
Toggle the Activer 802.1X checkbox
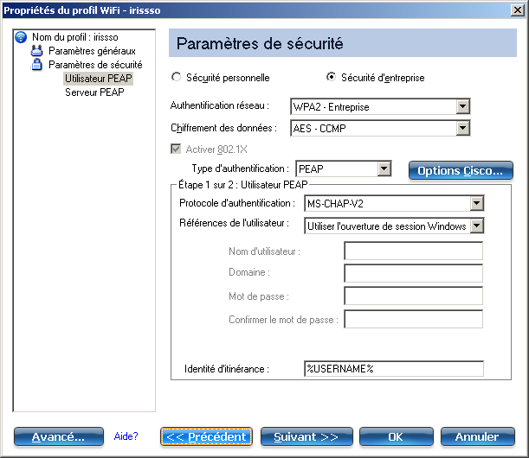coord(176,149)
